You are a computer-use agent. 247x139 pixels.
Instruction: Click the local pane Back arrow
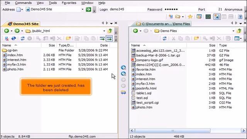coord(135,31)
